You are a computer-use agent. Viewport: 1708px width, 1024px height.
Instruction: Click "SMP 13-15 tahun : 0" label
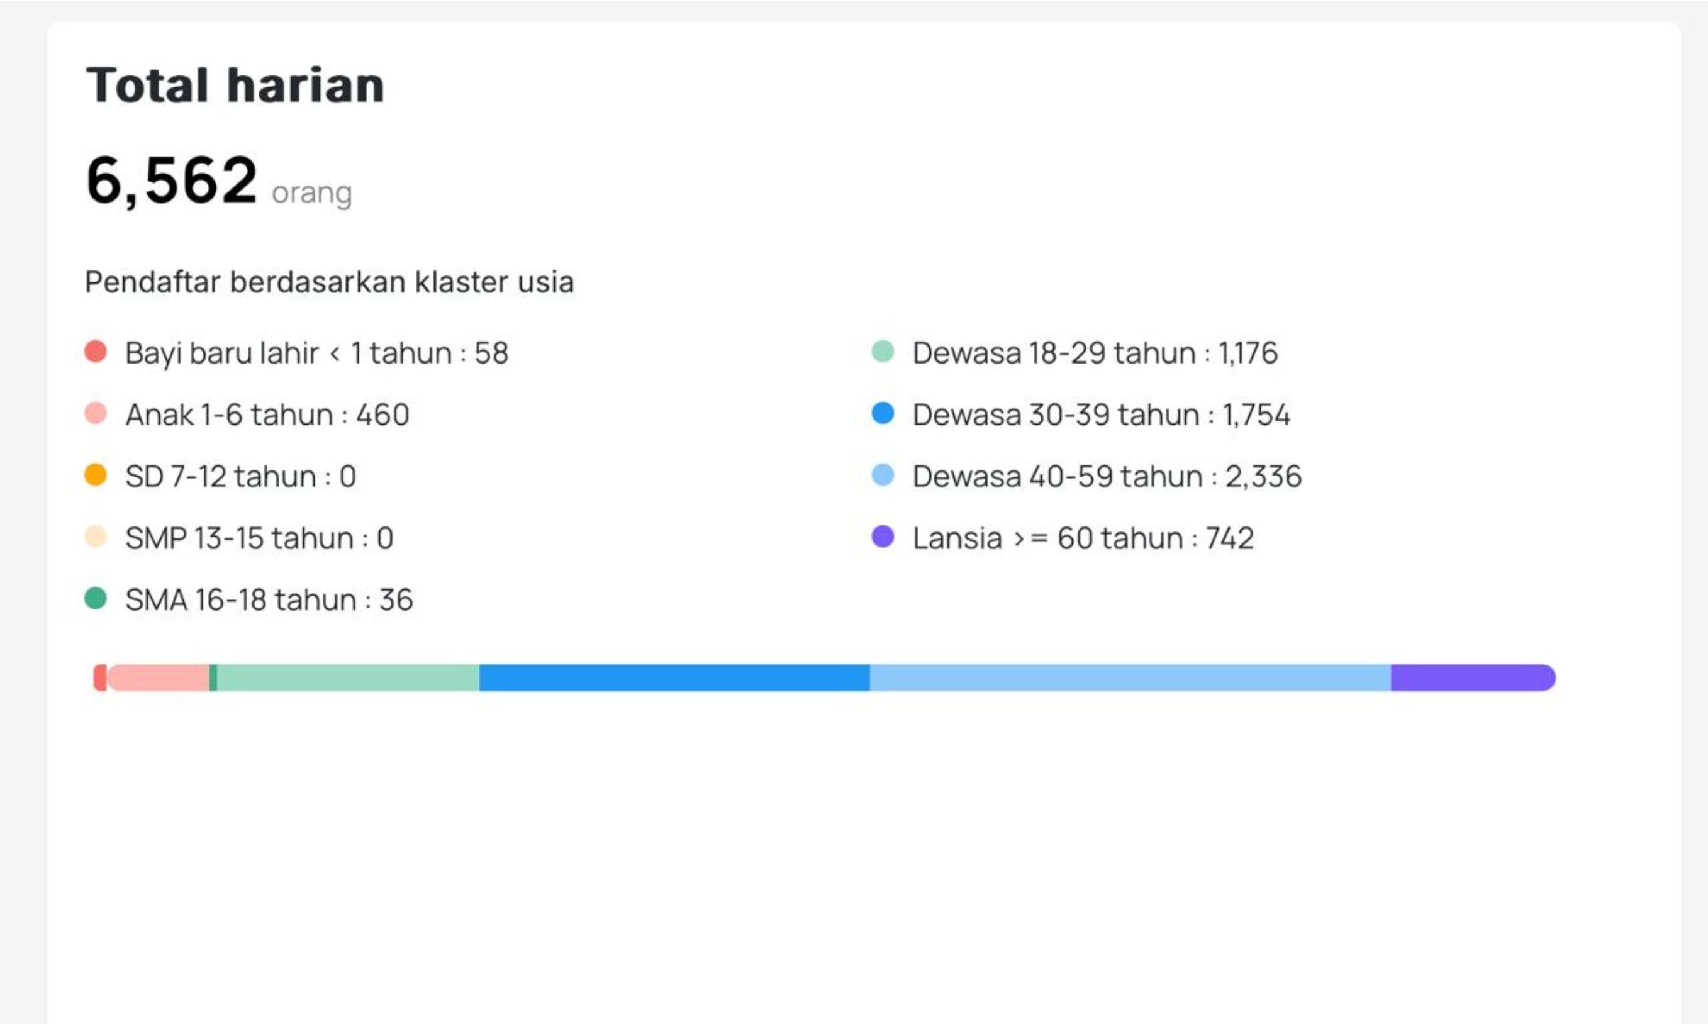coord(259,538)
